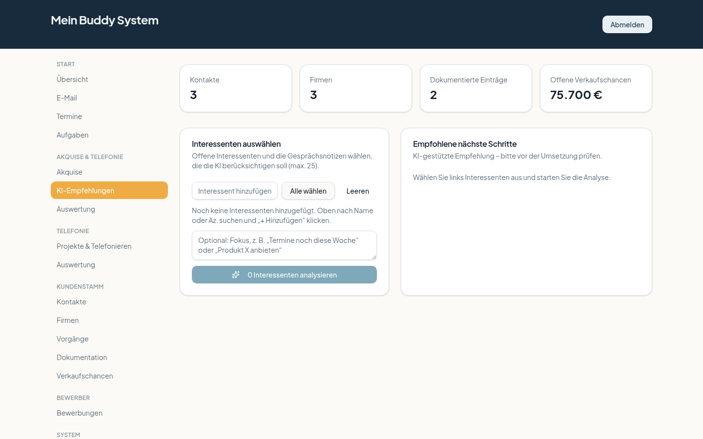The image size is (703, 439).
Task: Clear the selection with Leeren
Action: (x=358, y=191)
